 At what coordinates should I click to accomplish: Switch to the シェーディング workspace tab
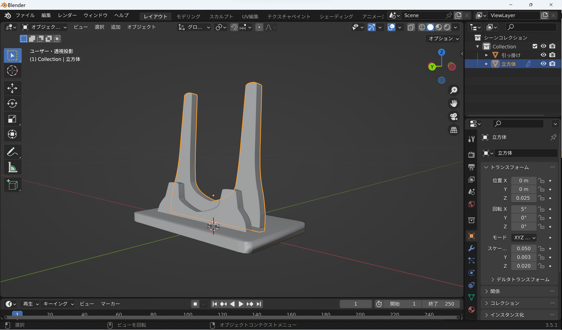pyautogui.click(x=336, y=16)
